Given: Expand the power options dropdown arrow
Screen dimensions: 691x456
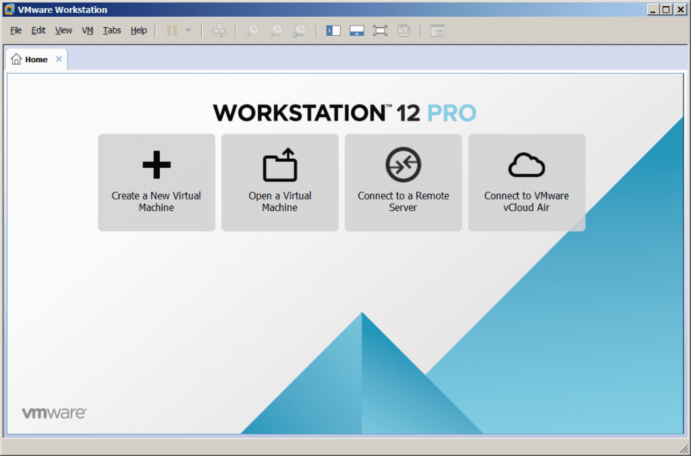Looking at the screenshot, I should click(x=188, y=30).
